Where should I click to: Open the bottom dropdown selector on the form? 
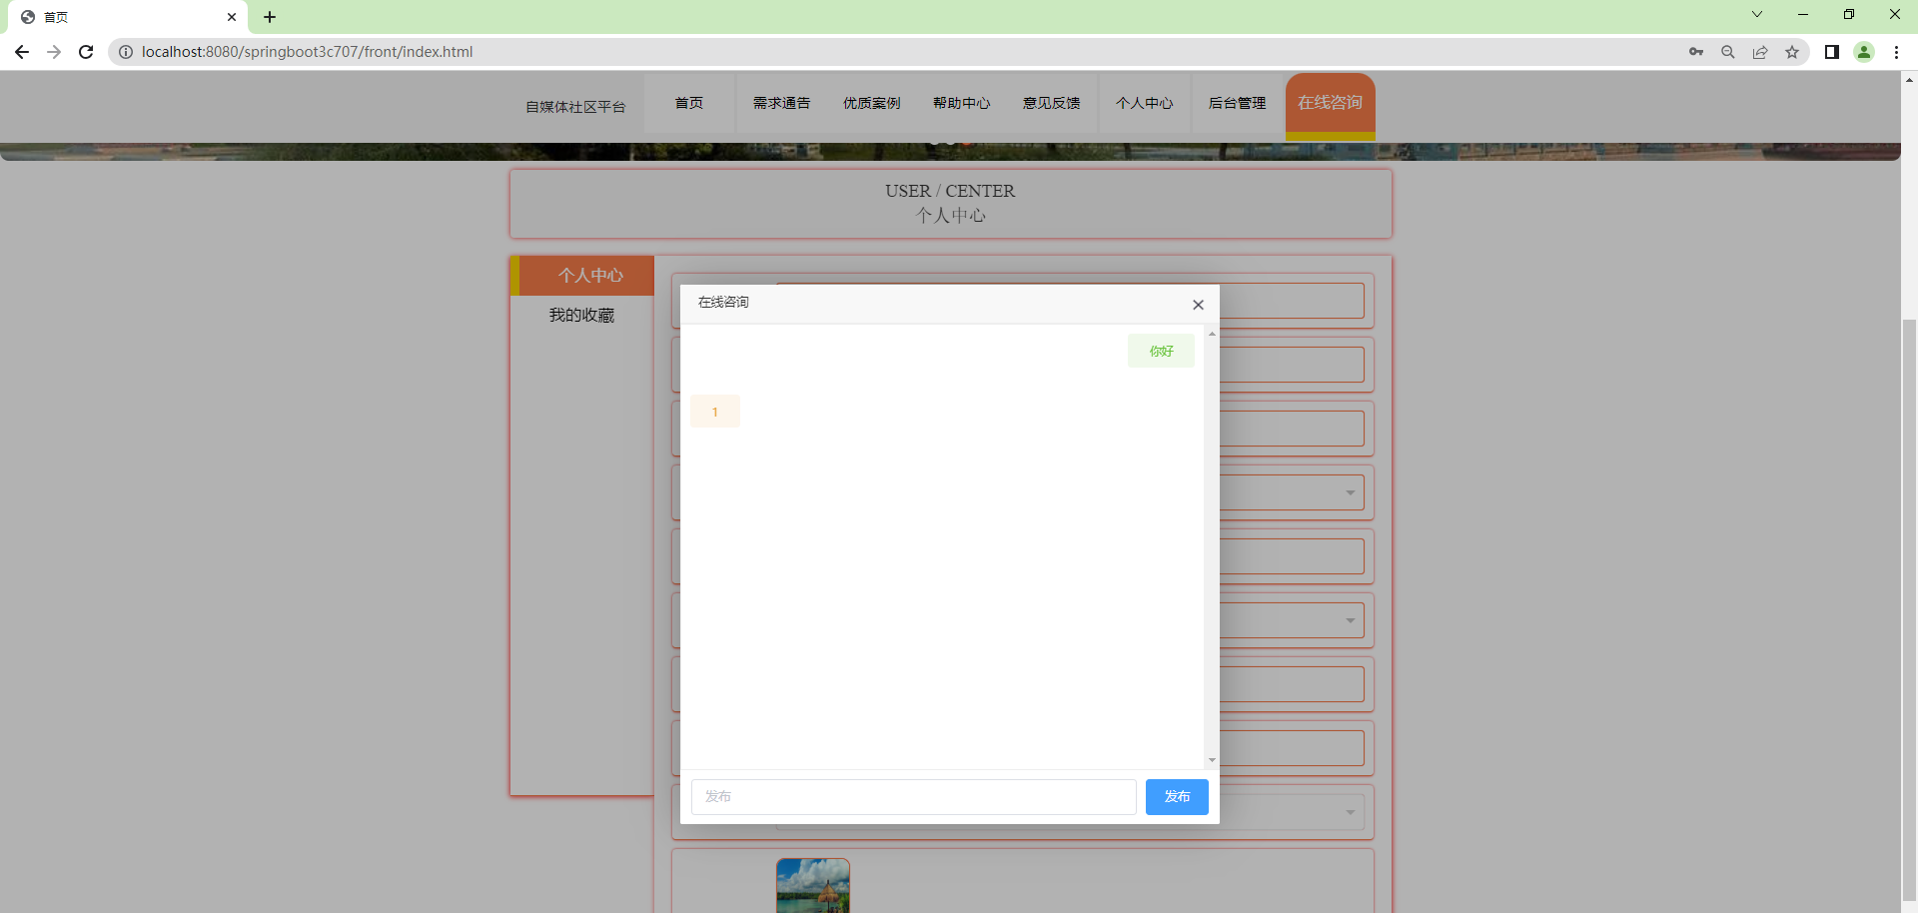click(1349, 811)
